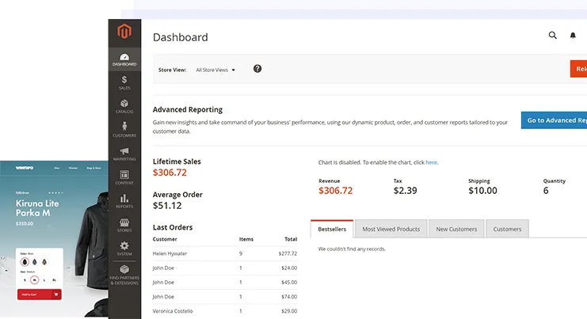The image size is (587, 319).
Task: Open the Stores sidebar icon
Action: [124, 224]
